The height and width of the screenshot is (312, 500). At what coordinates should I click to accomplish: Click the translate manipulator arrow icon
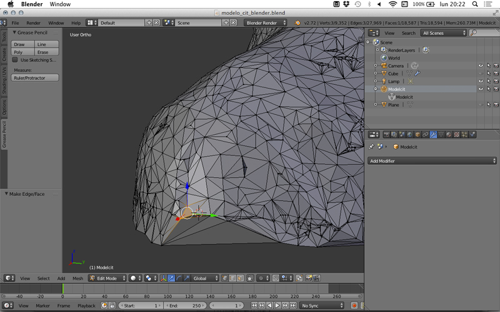[171, 278]
